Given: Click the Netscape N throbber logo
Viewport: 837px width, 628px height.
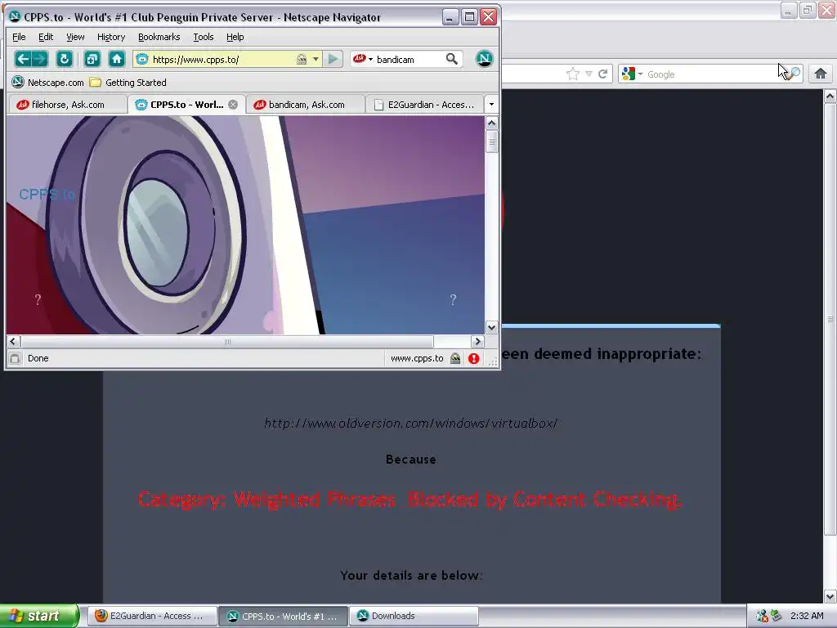Looking at the screenshot, I should [x=484, y=59].
